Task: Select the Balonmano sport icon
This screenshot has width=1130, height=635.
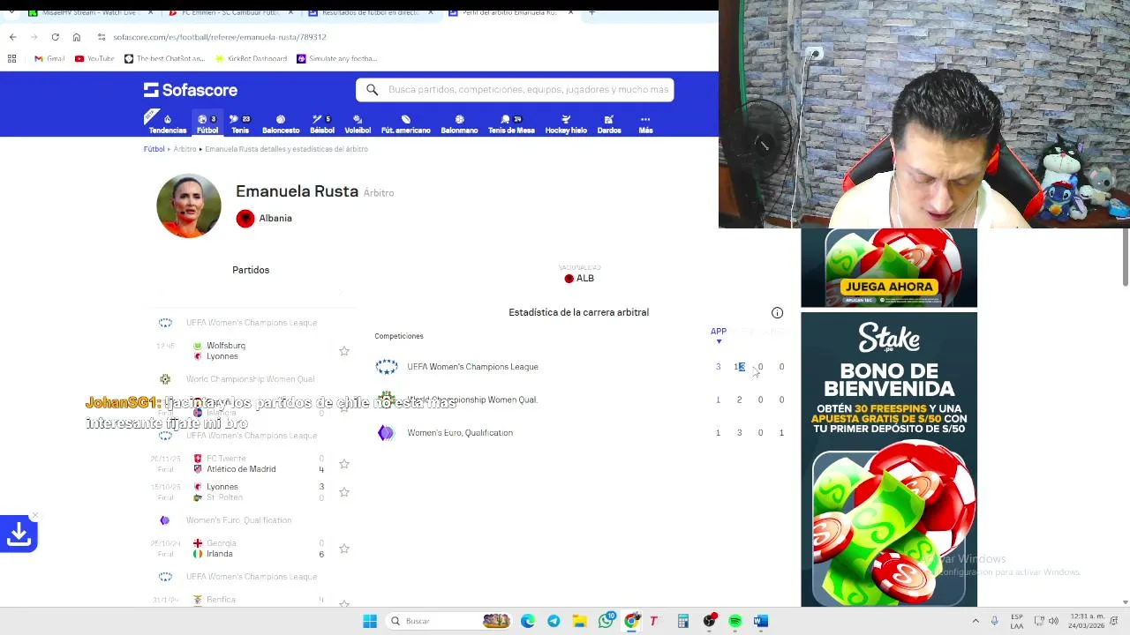Action: click(x=459, y=123)
